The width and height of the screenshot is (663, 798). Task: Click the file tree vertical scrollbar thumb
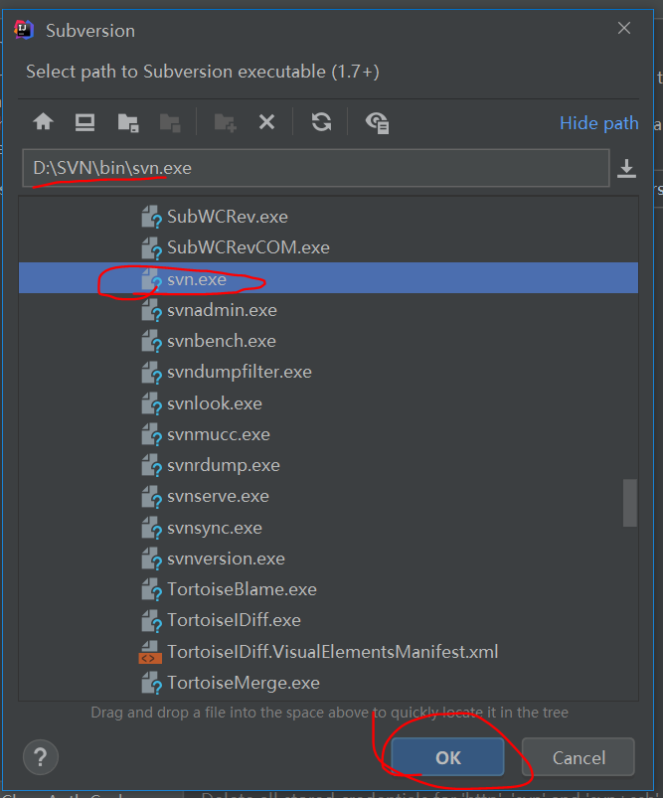tap(630, 503)
